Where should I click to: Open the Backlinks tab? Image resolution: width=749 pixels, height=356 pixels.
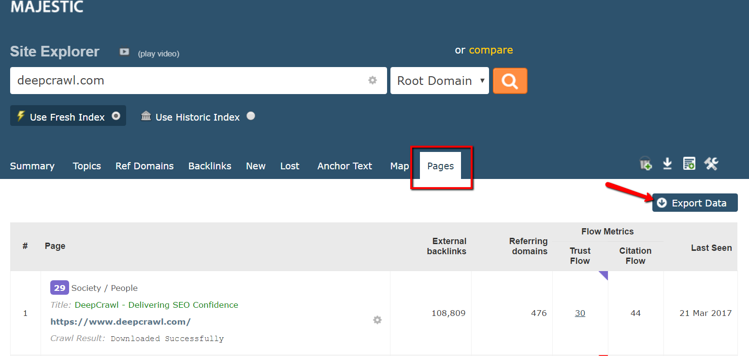(x=210, y=166)
